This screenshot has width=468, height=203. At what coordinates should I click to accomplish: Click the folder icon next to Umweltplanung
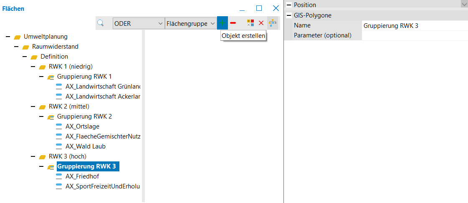coord(18,37)
